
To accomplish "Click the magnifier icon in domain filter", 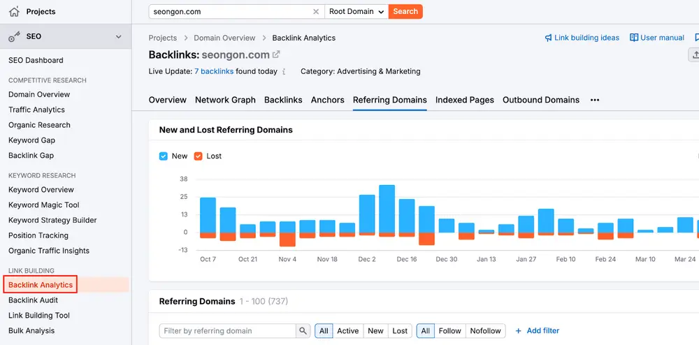I will pos(303,331).
